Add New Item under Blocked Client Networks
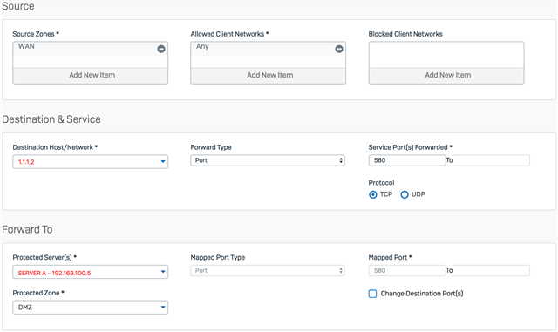 click(446, 76)
